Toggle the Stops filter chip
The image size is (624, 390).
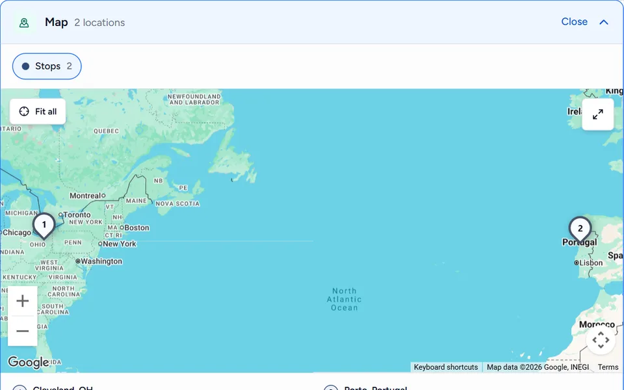click(47, 66)
